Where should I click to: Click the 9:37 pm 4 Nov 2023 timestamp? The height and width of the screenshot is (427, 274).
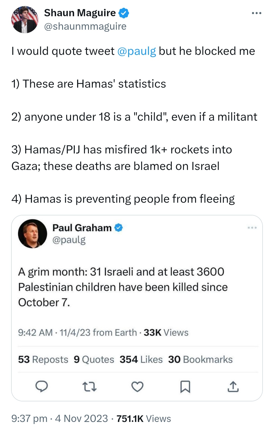[x=60, y=418]
